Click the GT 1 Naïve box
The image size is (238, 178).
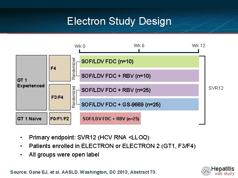(31, 119)
